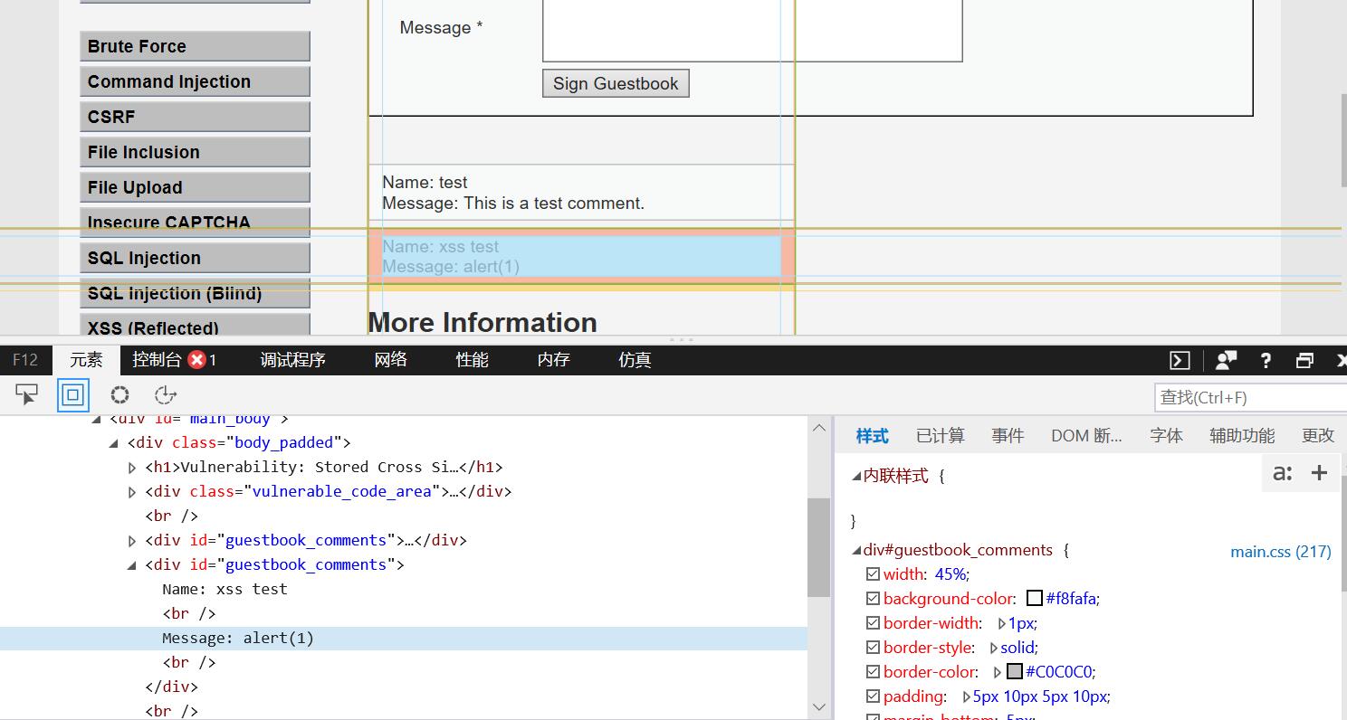Expand the h1 Vulnerability node
This screenshot has width=1347, height=720.
pos(132,468)
